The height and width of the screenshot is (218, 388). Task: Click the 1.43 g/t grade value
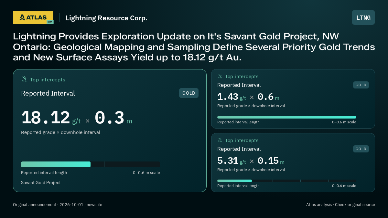232,97
